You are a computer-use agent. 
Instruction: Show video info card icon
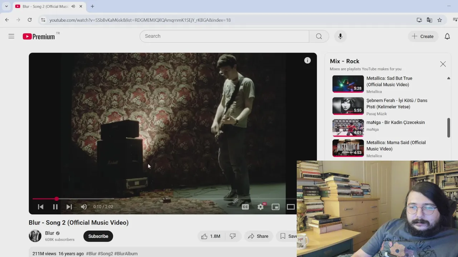[307, 60]
